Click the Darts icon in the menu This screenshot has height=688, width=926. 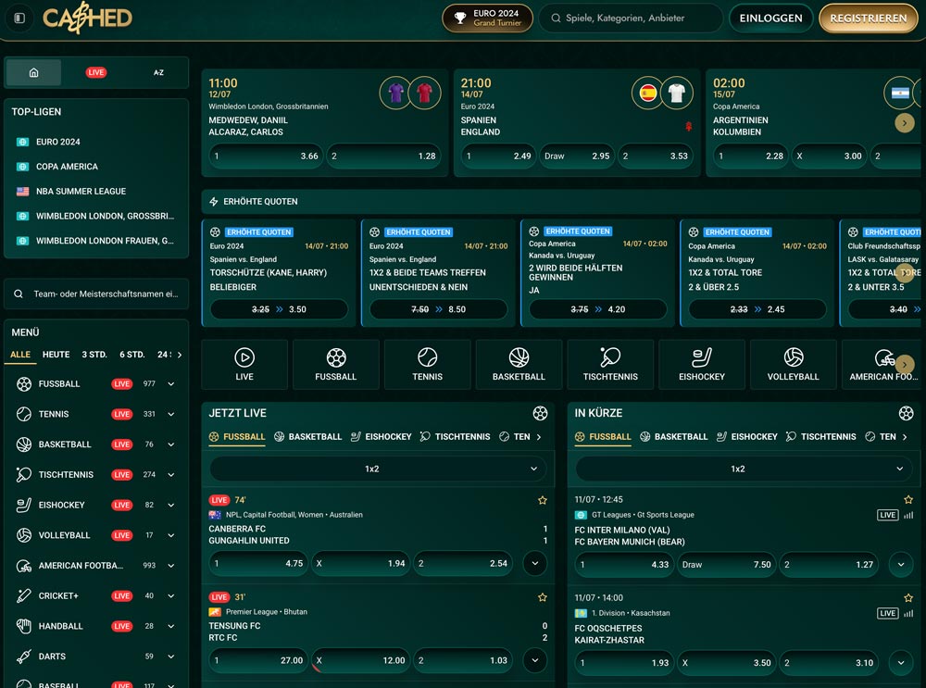[24, 657]
